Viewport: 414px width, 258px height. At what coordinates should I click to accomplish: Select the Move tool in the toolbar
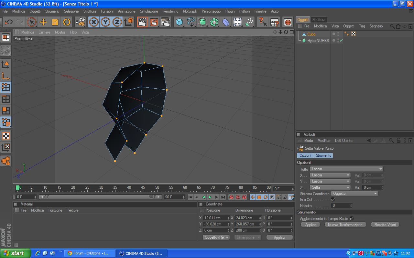[x=43, y=22]
